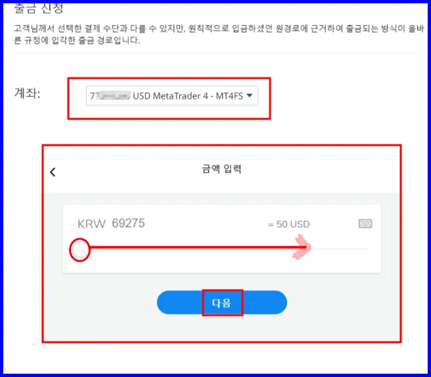Click the pink arrowhead on the slider
This screenshot has height=377, width=431.
coord(302,247)
